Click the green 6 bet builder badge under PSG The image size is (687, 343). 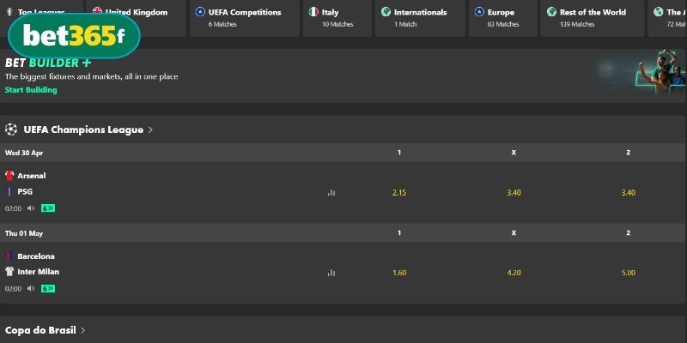pos(48,208)
